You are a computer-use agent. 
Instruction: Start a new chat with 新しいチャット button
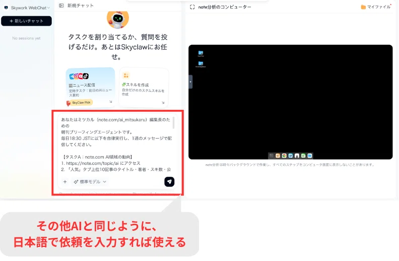[27, 21]
